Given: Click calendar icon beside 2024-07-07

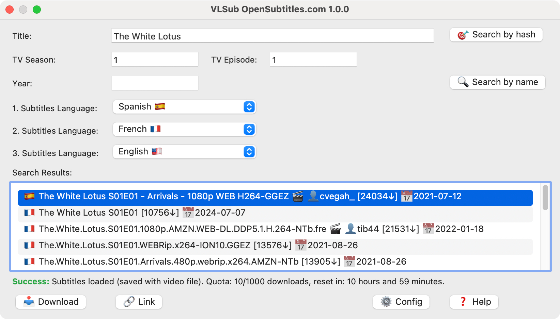Looking at the screenshot, I should pyautogui.click(x=188, y=213).
